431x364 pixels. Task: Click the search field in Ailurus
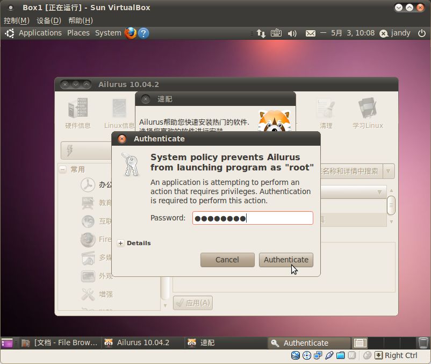pos(351,172)
